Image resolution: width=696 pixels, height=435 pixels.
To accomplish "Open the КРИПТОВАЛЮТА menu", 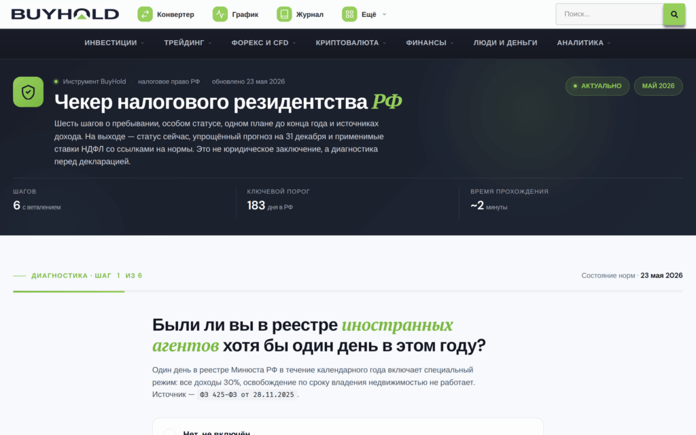I will coord(347,43).
